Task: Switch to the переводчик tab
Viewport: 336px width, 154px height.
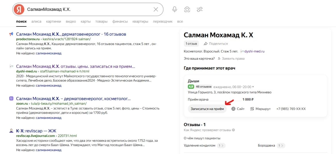Action: coord(163,22)
